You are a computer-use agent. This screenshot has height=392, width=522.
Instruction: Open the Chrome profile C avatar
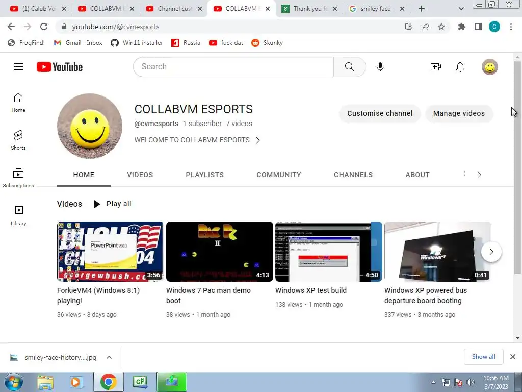click(494, 27)
